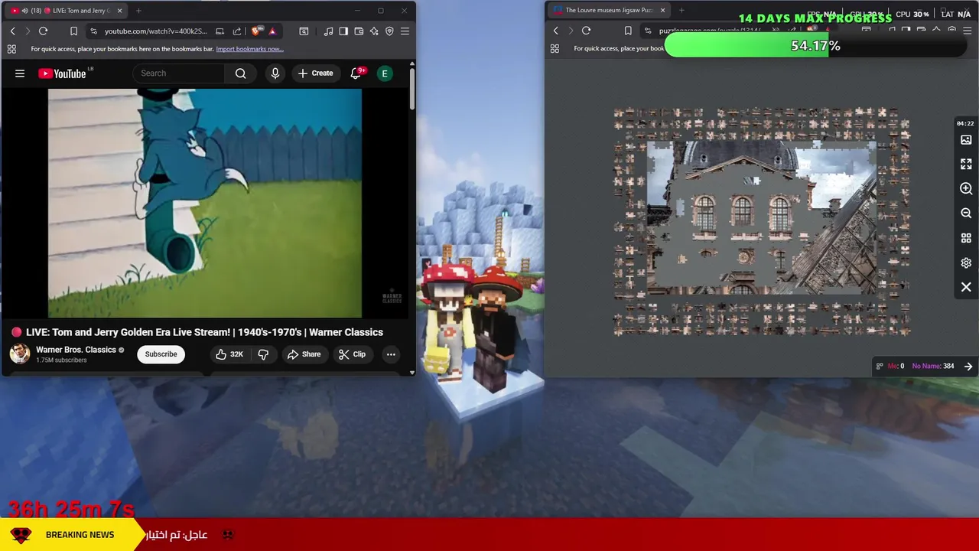The height and width of the screenshot is (551, 979).
Task: Click the 54.17% progress bar
Action: click(815, 46)
